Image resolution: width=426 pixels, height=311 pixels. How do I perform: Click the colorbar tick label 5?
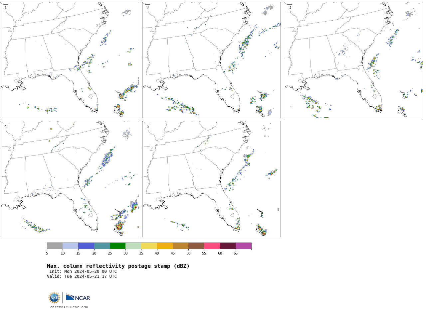[47, 254]
